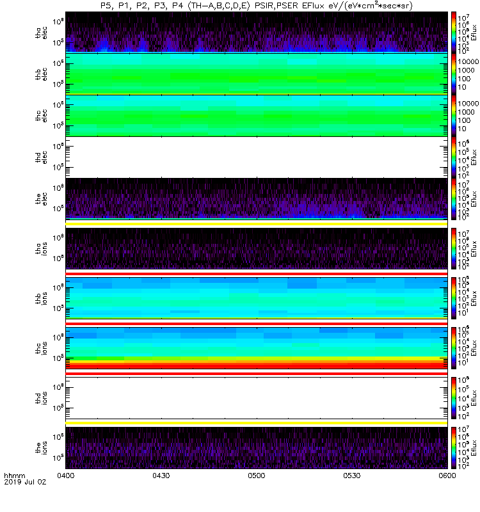Click the '2019 Jul 02' date label
480x512 pixels.
pos(25,482)
